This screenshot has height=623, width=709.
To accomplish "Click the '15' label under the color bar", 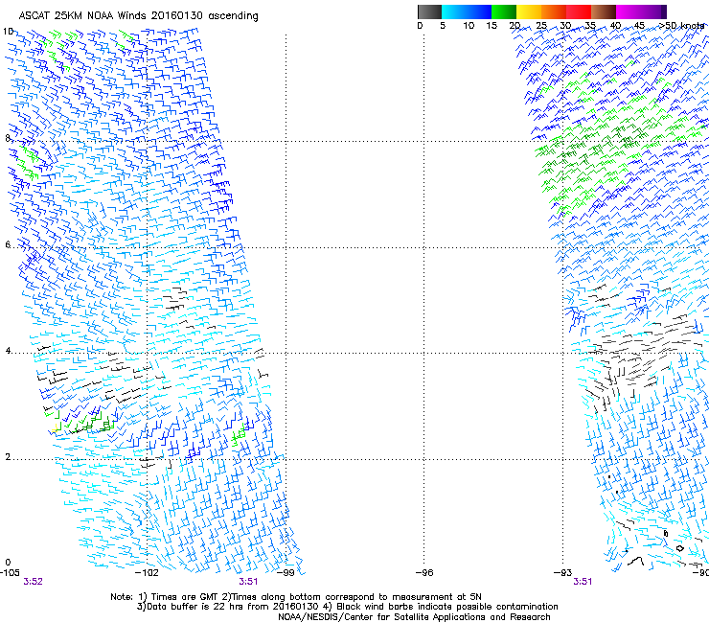I will [x=492, y=26].
